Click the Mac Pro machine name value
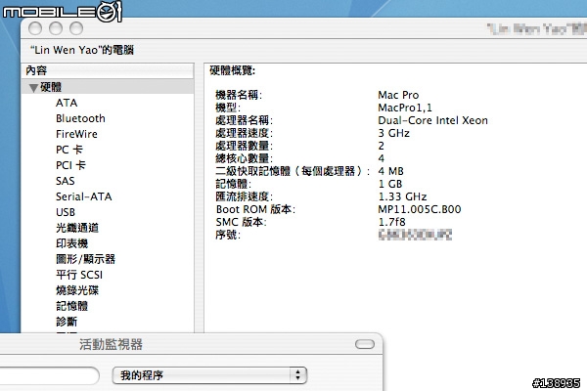 pos(398,95)
